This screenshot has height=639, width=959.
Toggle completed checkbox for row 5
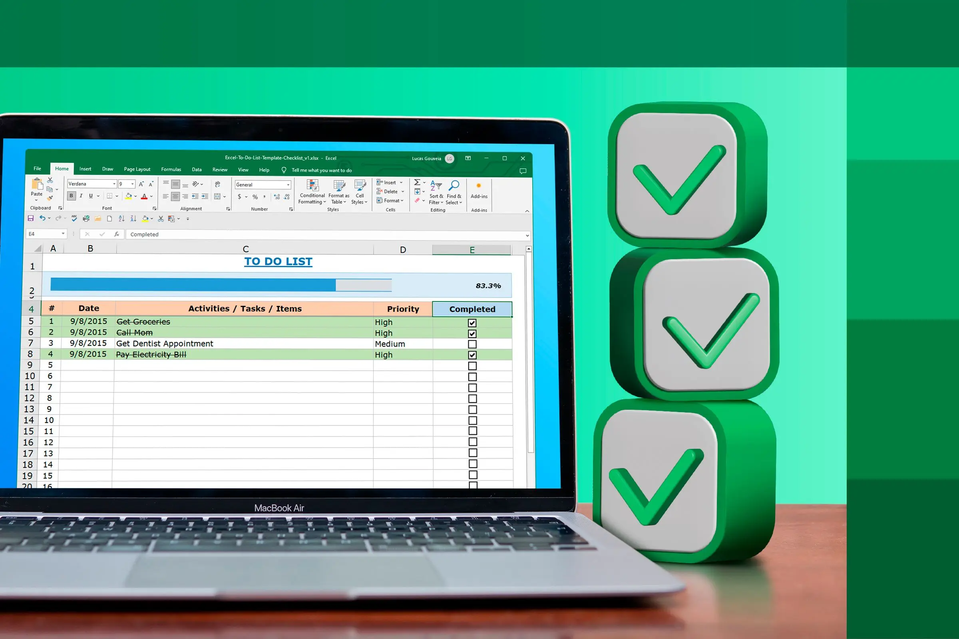pos(472,321)
